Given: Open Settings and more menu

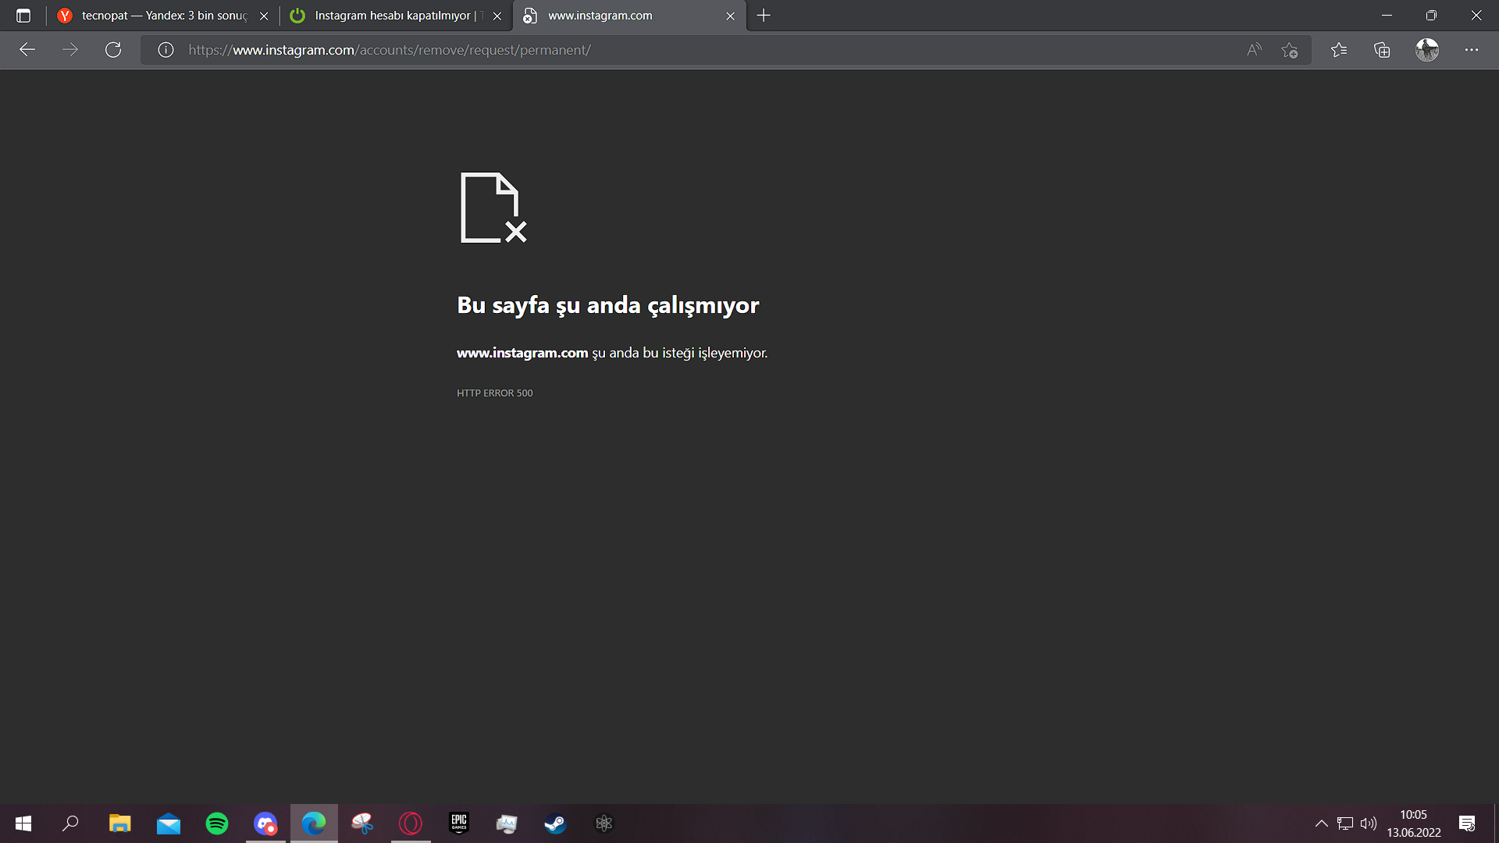Looking at the screenshot, I should [x=1472, y=50].
